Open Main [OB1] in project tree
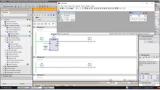The width and height of the screenshot is (160, 90). click(x=14, y=36)
